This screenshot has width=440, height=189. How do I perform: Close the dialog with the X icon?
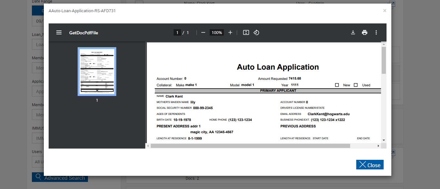coord(385,11)
